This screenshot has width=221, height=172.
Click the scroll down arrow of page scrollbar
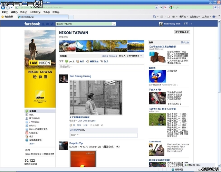tap(219, 165)
